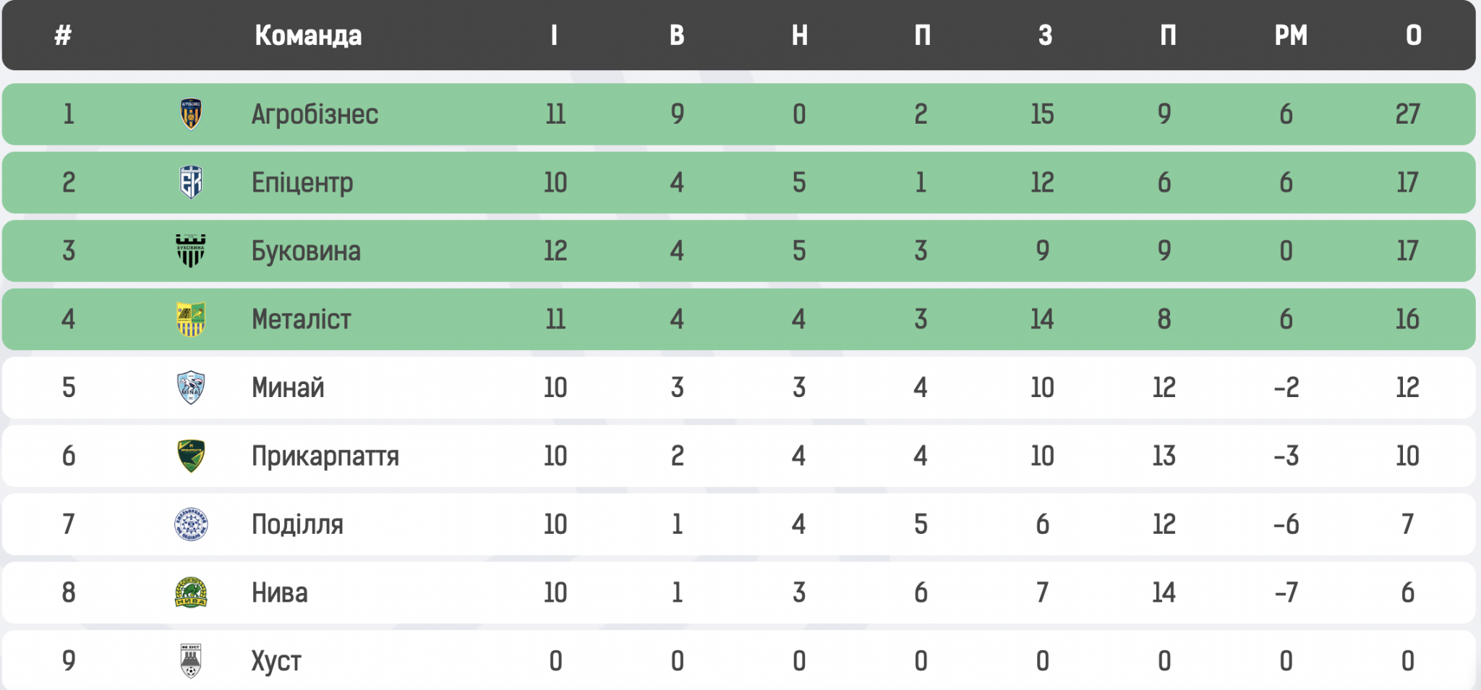Screen dimensions: 1481x690
Task: Click the РМ goal difference header
Action: (1291, 35)
